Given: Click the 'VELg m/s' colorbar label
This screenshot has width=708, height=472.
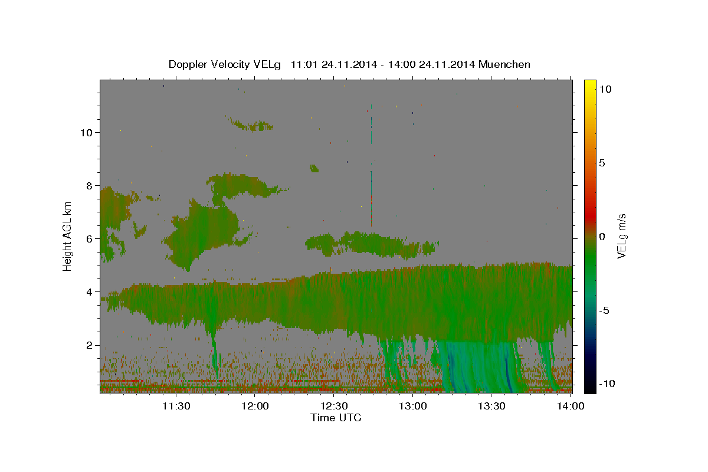Looking at the screenshot, I should coord(622,236).
